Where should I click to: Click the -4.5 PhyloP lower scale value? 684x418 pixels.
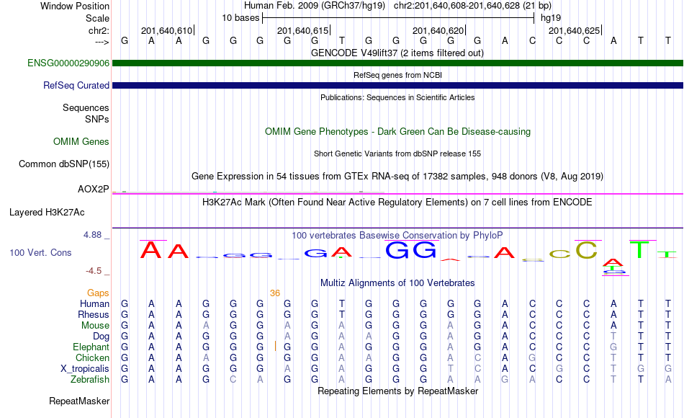tap(94, 271)
